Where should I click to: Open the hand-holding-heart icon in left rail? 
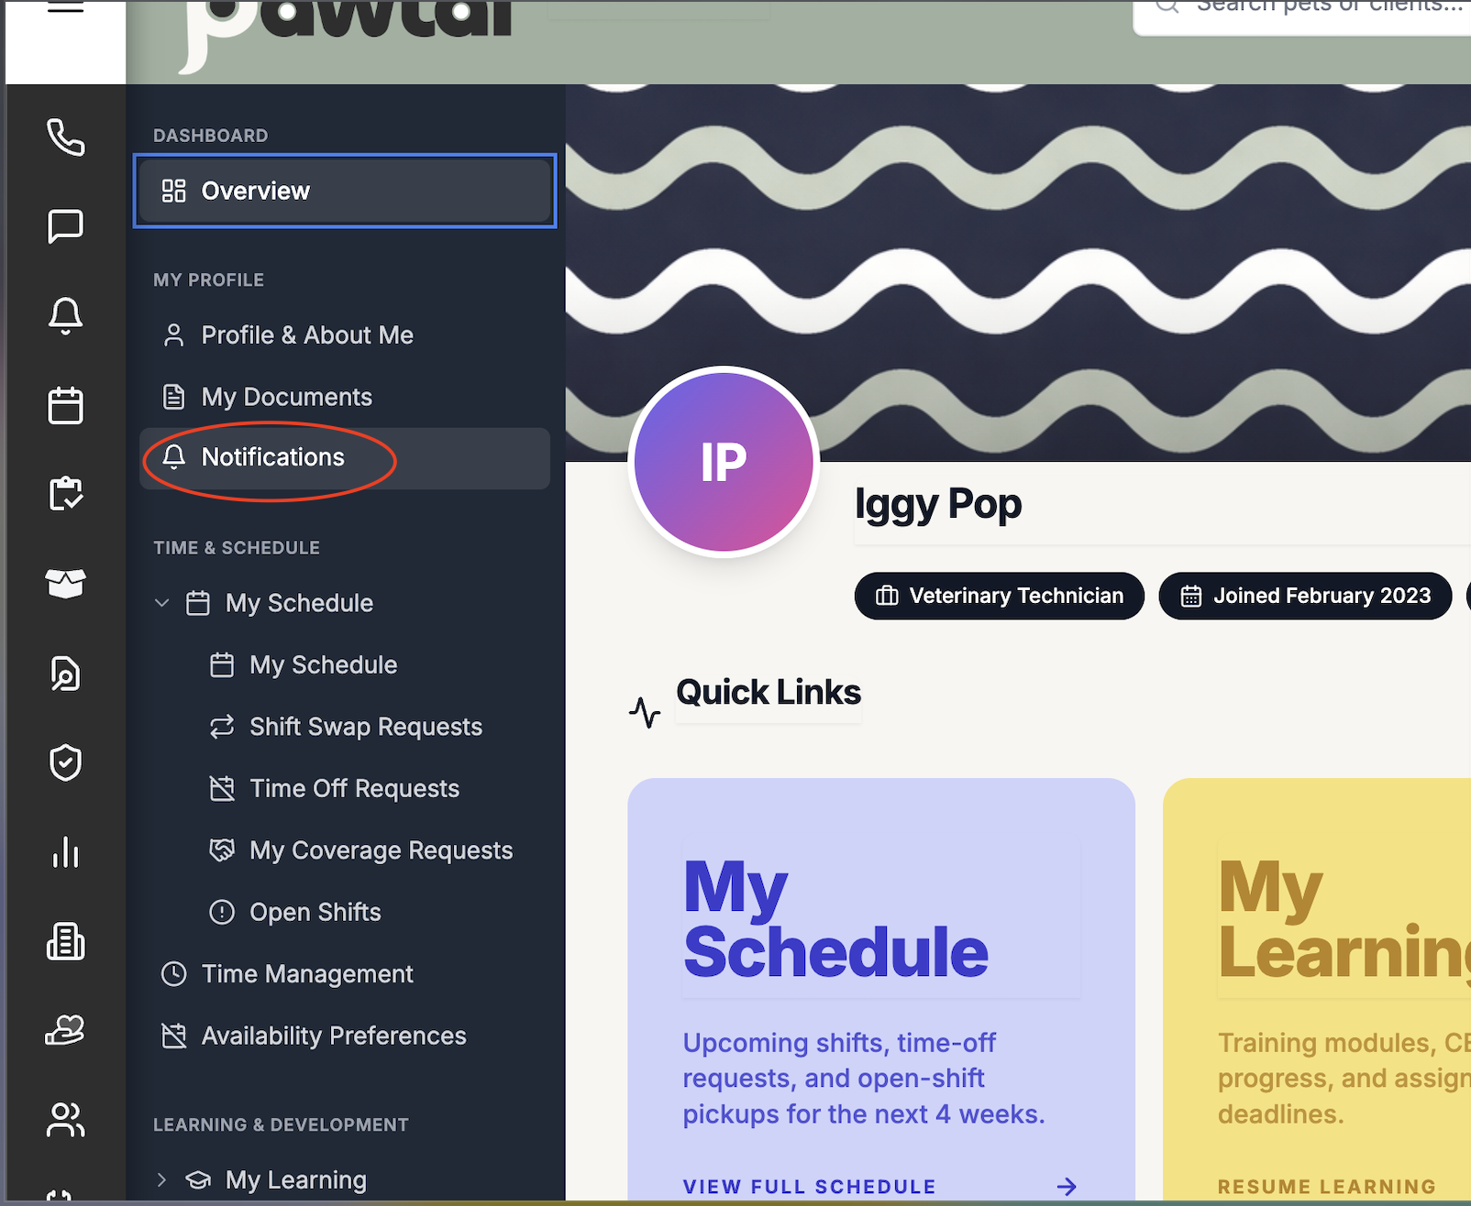65,1030
